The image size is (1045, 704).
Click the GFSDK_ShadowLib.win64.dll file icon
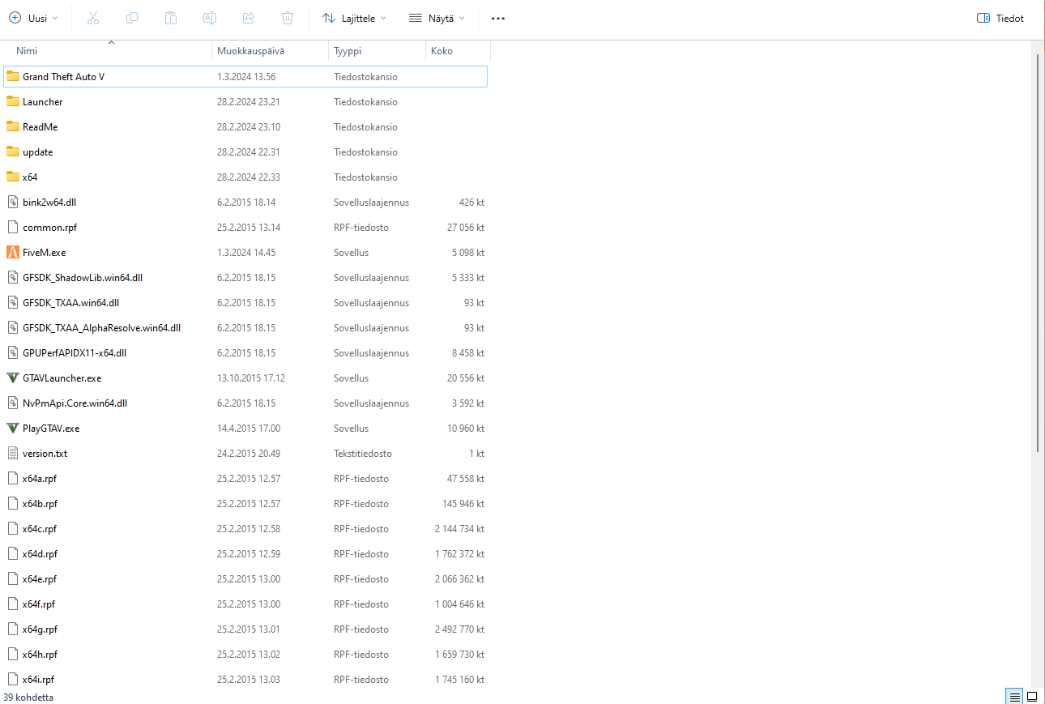tap(12, 277)
